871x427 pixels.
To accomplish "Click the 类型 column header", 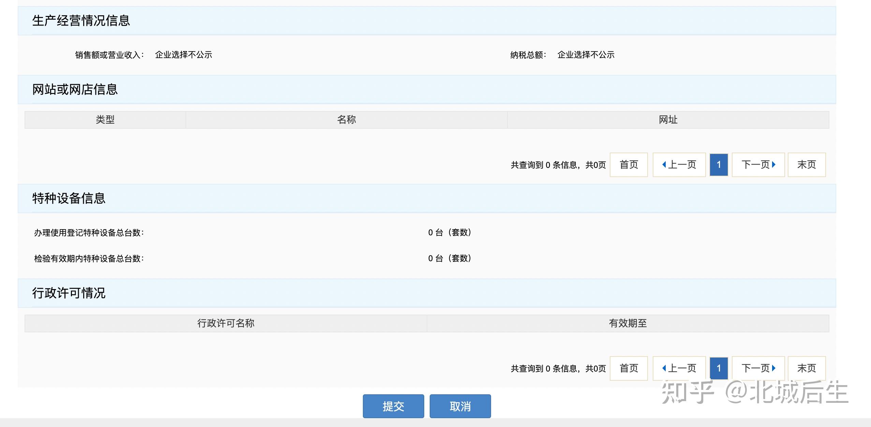I will coord(105,120).
